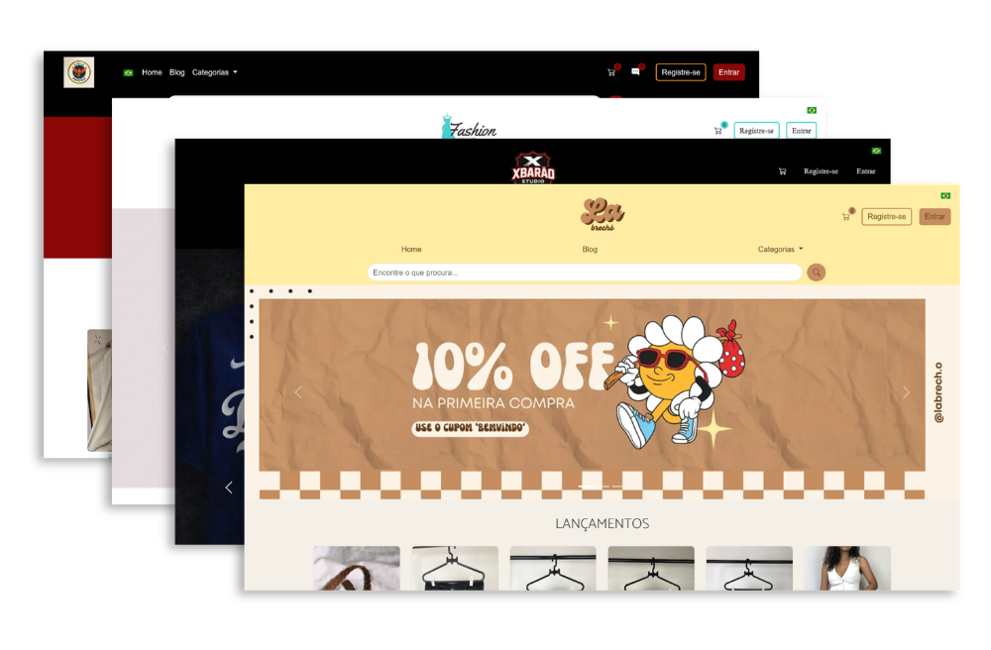Viewport: 991px width, 650px height.
Task: Open the XBarão store cart icon
Action: [782, 171]
